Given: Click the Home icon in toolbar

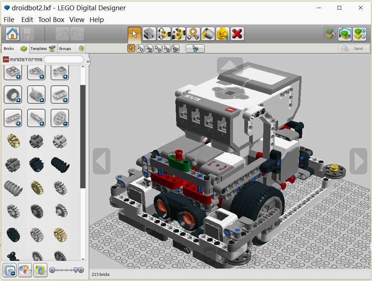Looking at the screenshot, I should 12,34.
